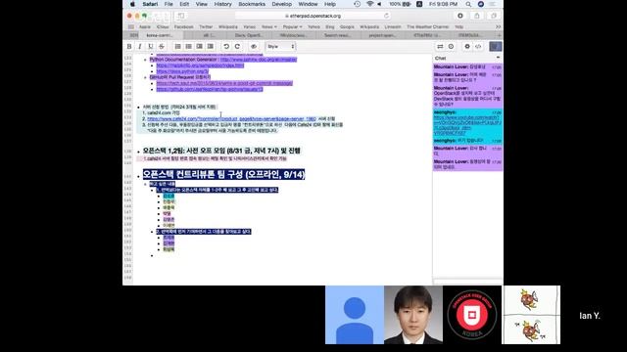Open Etherpad settings gear
The image size is (627, 352).
[467, 47]
